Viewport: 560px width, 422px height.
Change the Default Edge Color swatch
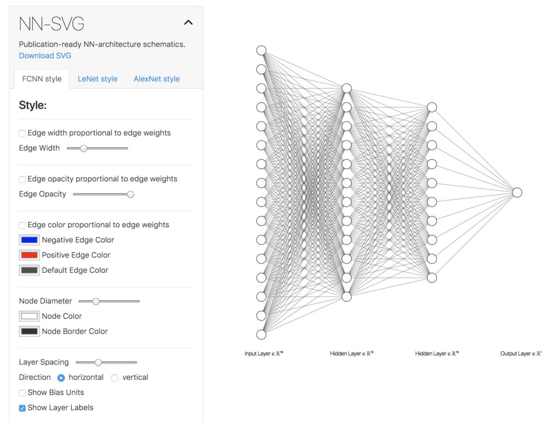[x=29, y=269]
